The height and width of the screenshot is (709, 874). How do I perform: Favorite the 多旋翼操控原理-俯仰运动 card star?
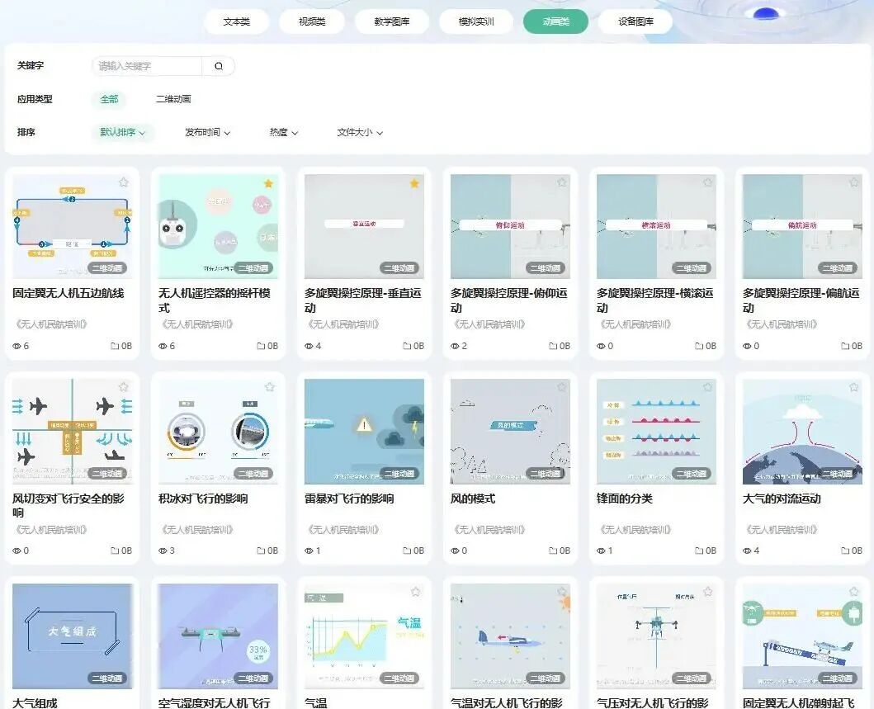click(x=561, y=182)
